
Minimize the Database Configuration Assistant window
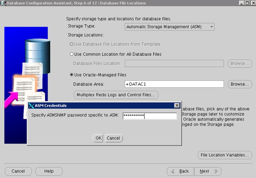241,3
